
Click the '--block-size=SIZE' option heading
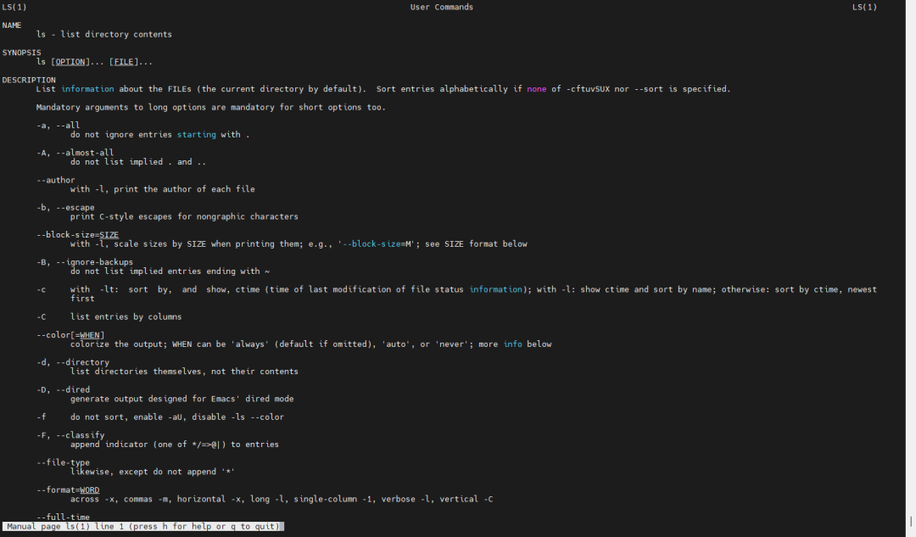tap(77, 235)
